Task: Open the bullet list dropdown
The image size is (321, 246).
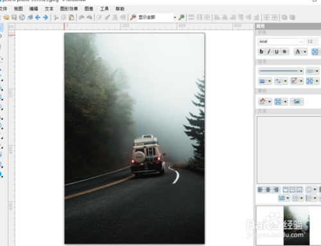Action: click(298, 198)
